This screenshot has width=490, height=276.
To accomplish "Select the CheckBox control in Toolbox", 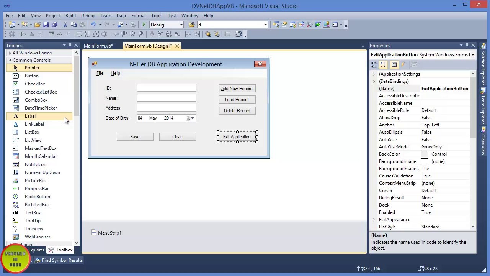I will (x=39, y=84).
